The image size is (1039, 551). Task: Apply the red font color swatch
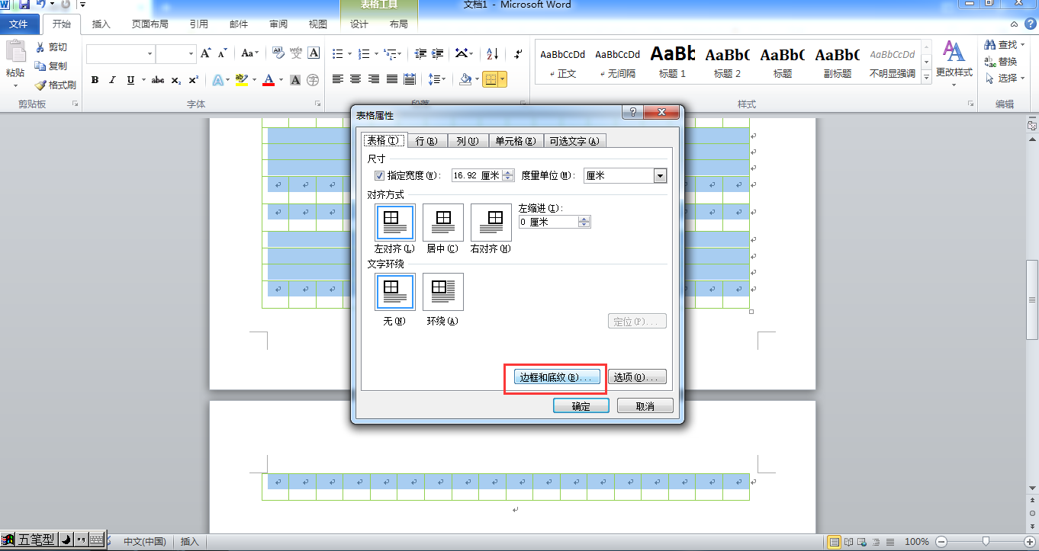[x=269, y=79]
